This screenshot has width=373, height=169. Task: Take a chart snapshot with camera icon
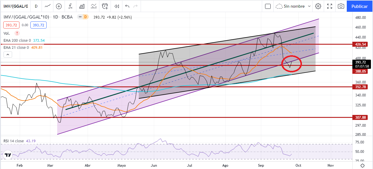(x=341, y=6)
